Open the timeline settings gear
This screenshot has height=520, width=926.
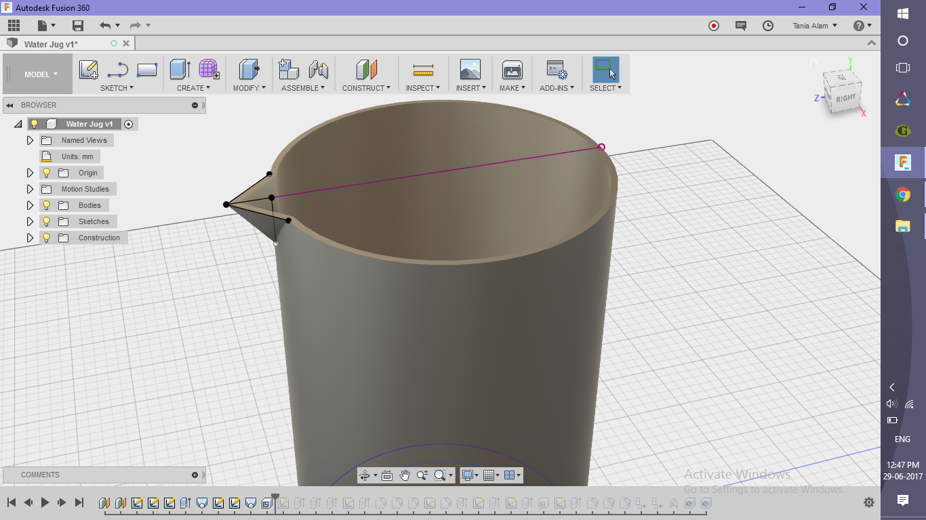[x=869, y=502]
